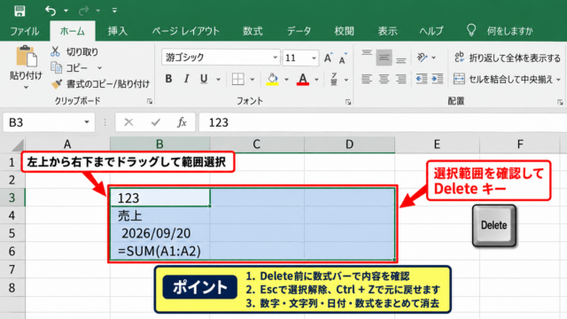Click the decrease font size icon

[x=343, y=58]
